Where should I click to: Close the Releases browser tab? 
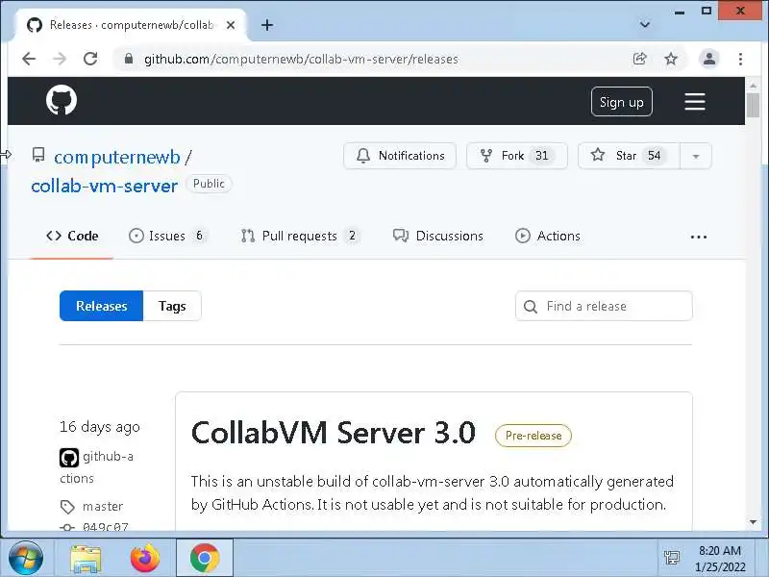pyautogui.click(x=230, y=25)
